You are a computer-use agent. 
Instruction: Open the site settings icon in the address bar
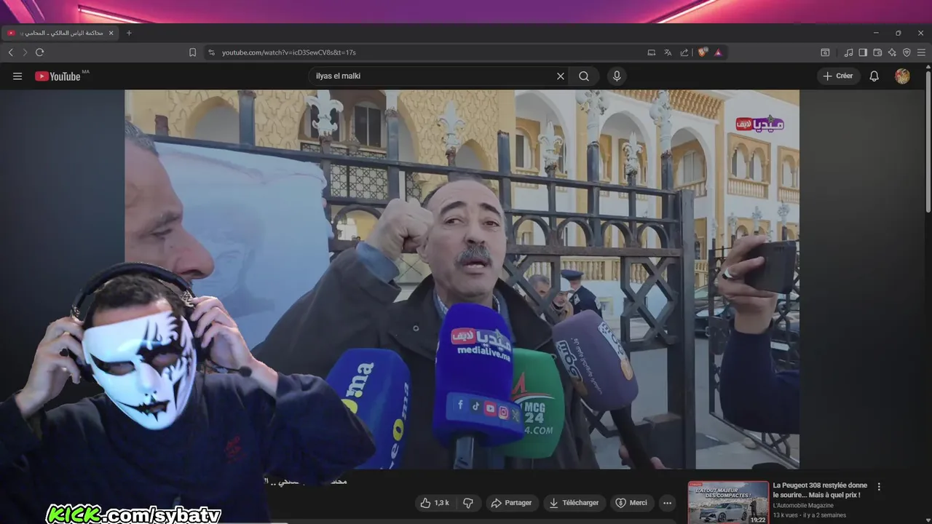(212, 52)
